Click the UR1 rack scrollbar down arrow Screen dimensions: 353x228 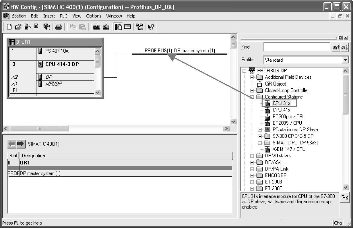pyautogui.click(x=97, y=92)
